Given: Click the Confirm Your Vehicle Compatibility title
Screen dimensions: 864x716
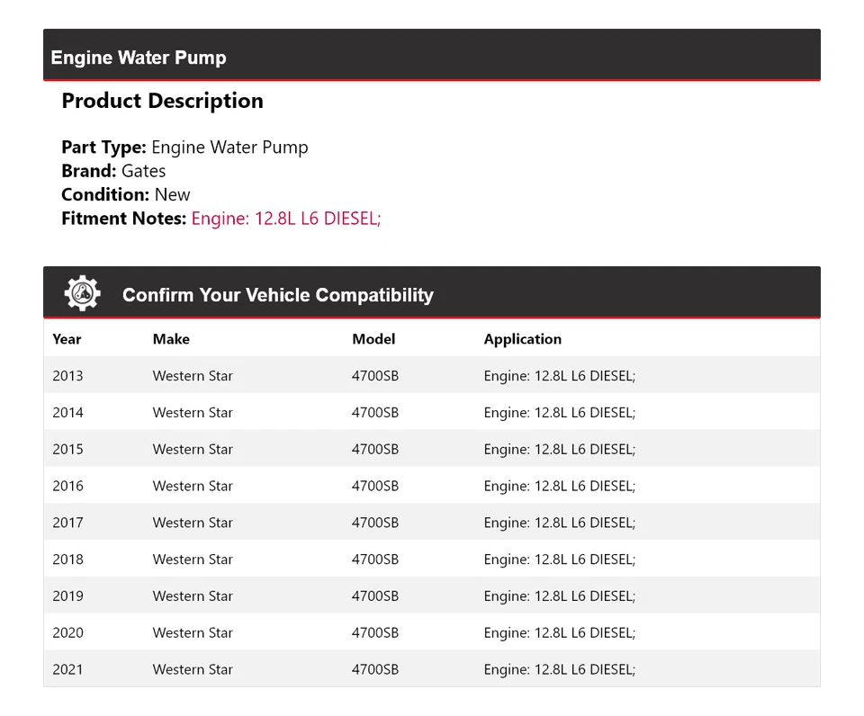Looking at the screenshot, I should coord(277,295).
